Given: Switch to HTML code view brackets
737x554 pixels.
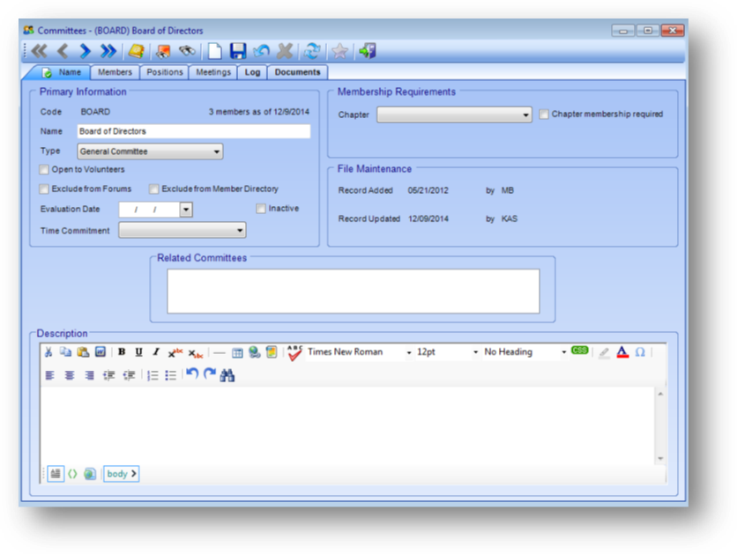Looking at the screenshot, I should [72, 474].
